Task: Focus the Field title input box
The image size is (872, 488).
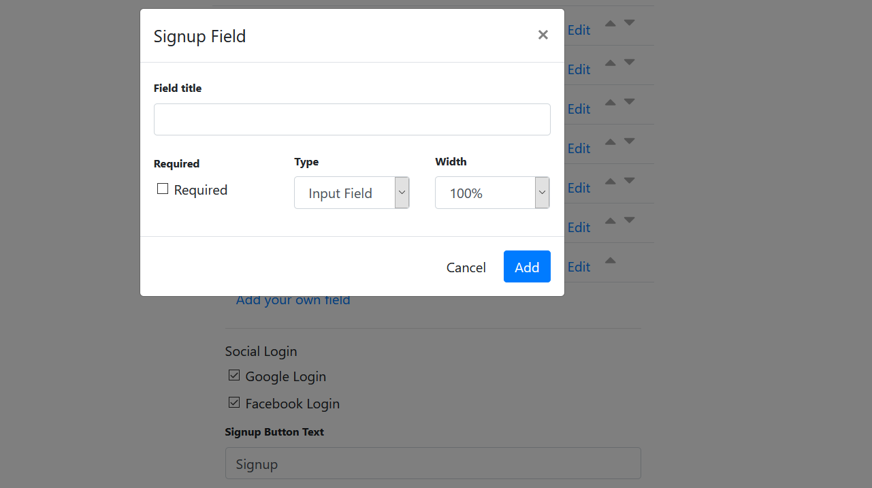Action: coord(352,119)
